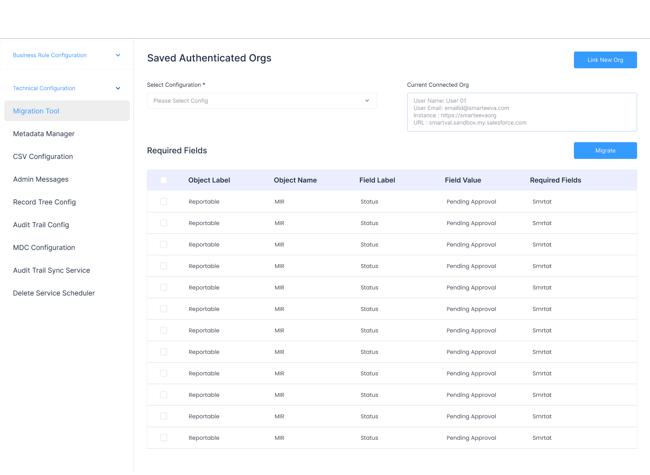Open the Please Select Config dropdown
Image resolution: width=650 pixels, height=475 pixels.
[262, 101]
